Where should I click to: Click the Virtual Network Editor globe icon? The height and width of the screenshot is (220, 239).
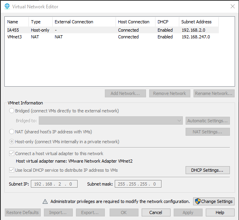tap(7, 6)
